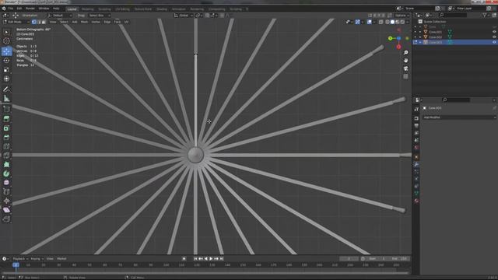Click the viewport pan hand icon
Viewport: 498px width, 280px height.
[405, 61]
